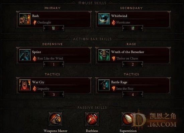Click the Ruthless passive skill icon
Screen dimensions: 184x133
pyautogui.click(x=92, y=119)
